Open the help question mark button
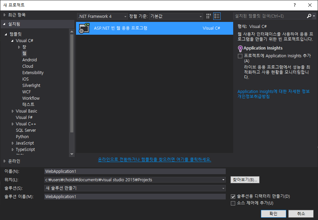 point(295,5)
